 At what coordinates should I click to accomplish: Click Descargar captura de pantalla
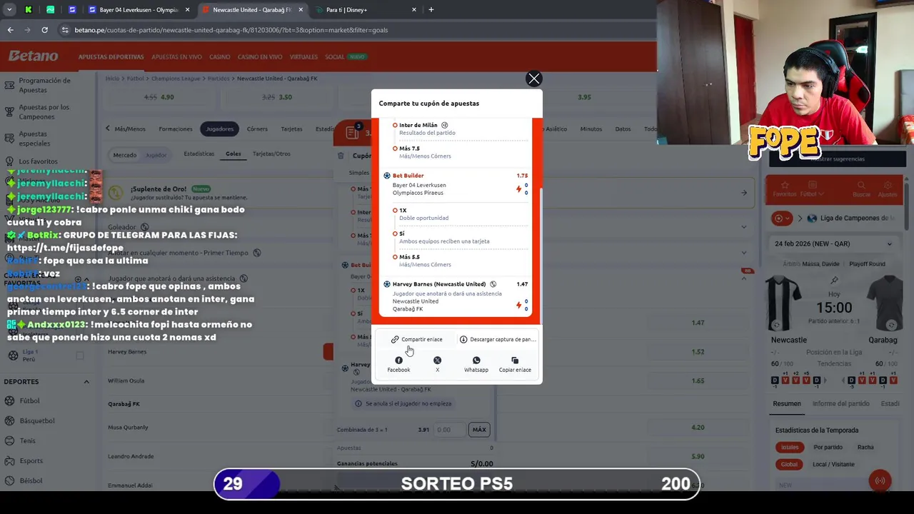(x=497, y=340)
